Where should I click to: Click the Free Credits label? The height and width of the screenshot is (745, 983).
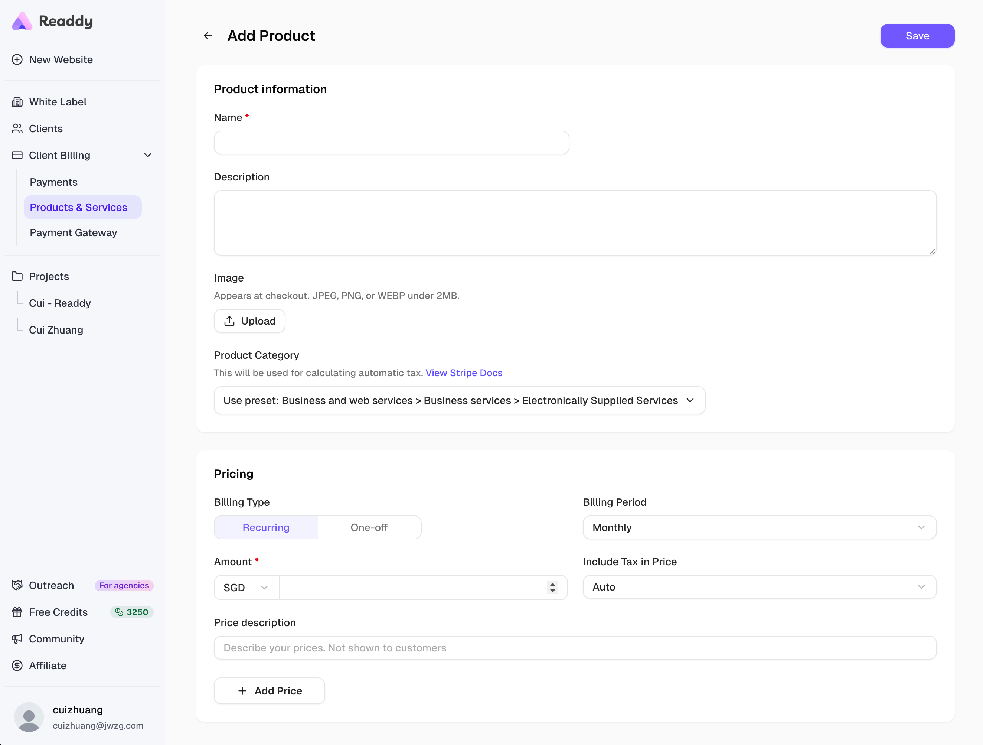(58, 612)
